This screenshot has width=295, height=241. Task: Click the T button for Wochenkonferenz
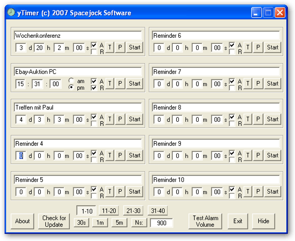tap(110, 47)
